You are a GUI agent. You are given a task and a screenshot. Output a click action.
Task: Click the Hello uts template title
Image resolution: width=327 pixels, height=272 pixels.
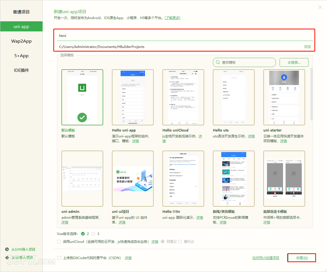coord(221,130)
